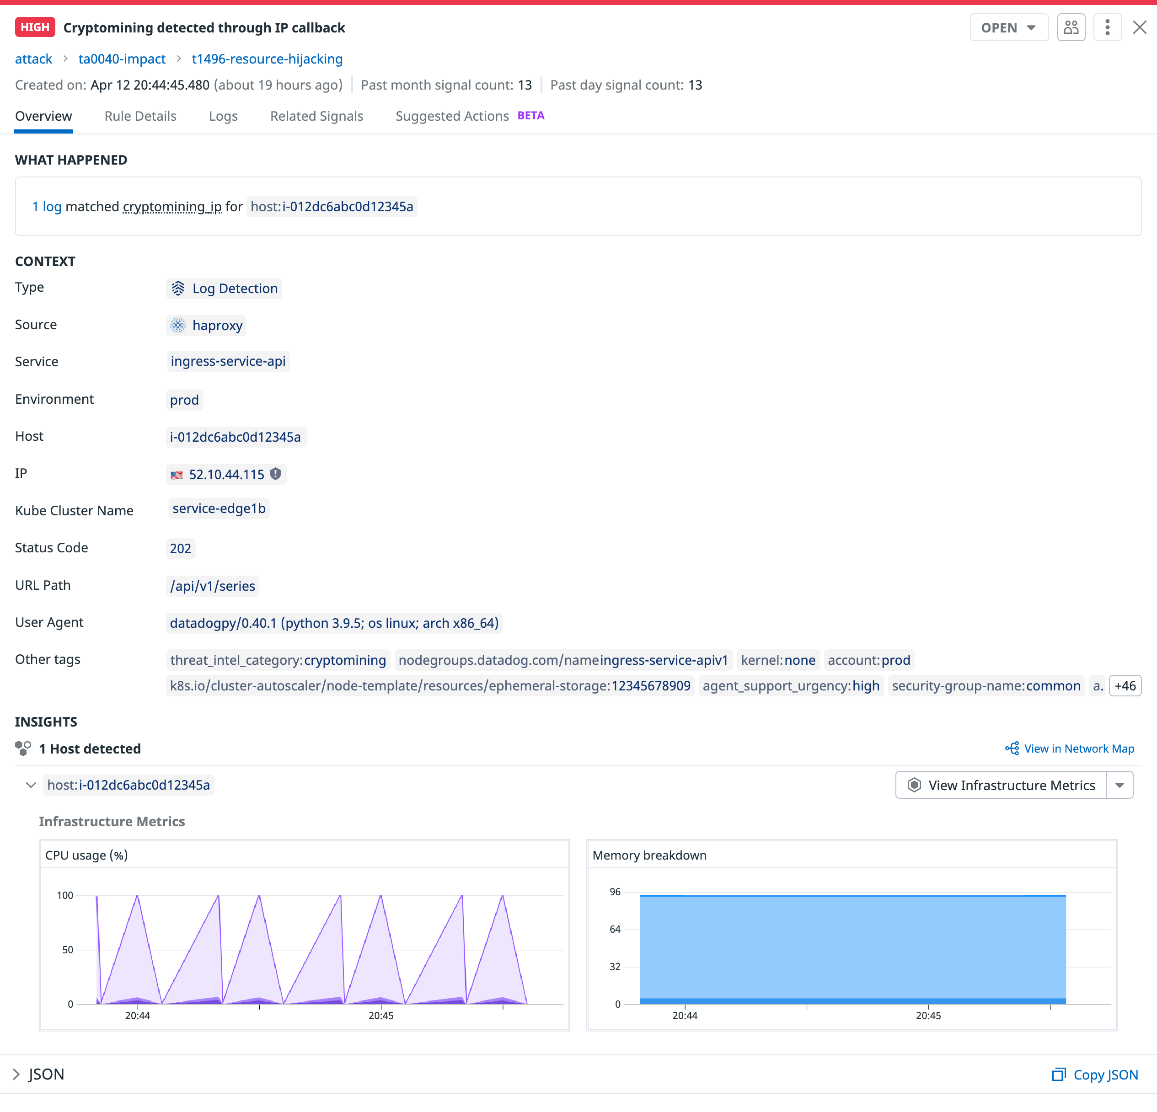Follow the View in Network Map link
The width and height of the screenshot is (1157, 1112).
(1079, 748)
